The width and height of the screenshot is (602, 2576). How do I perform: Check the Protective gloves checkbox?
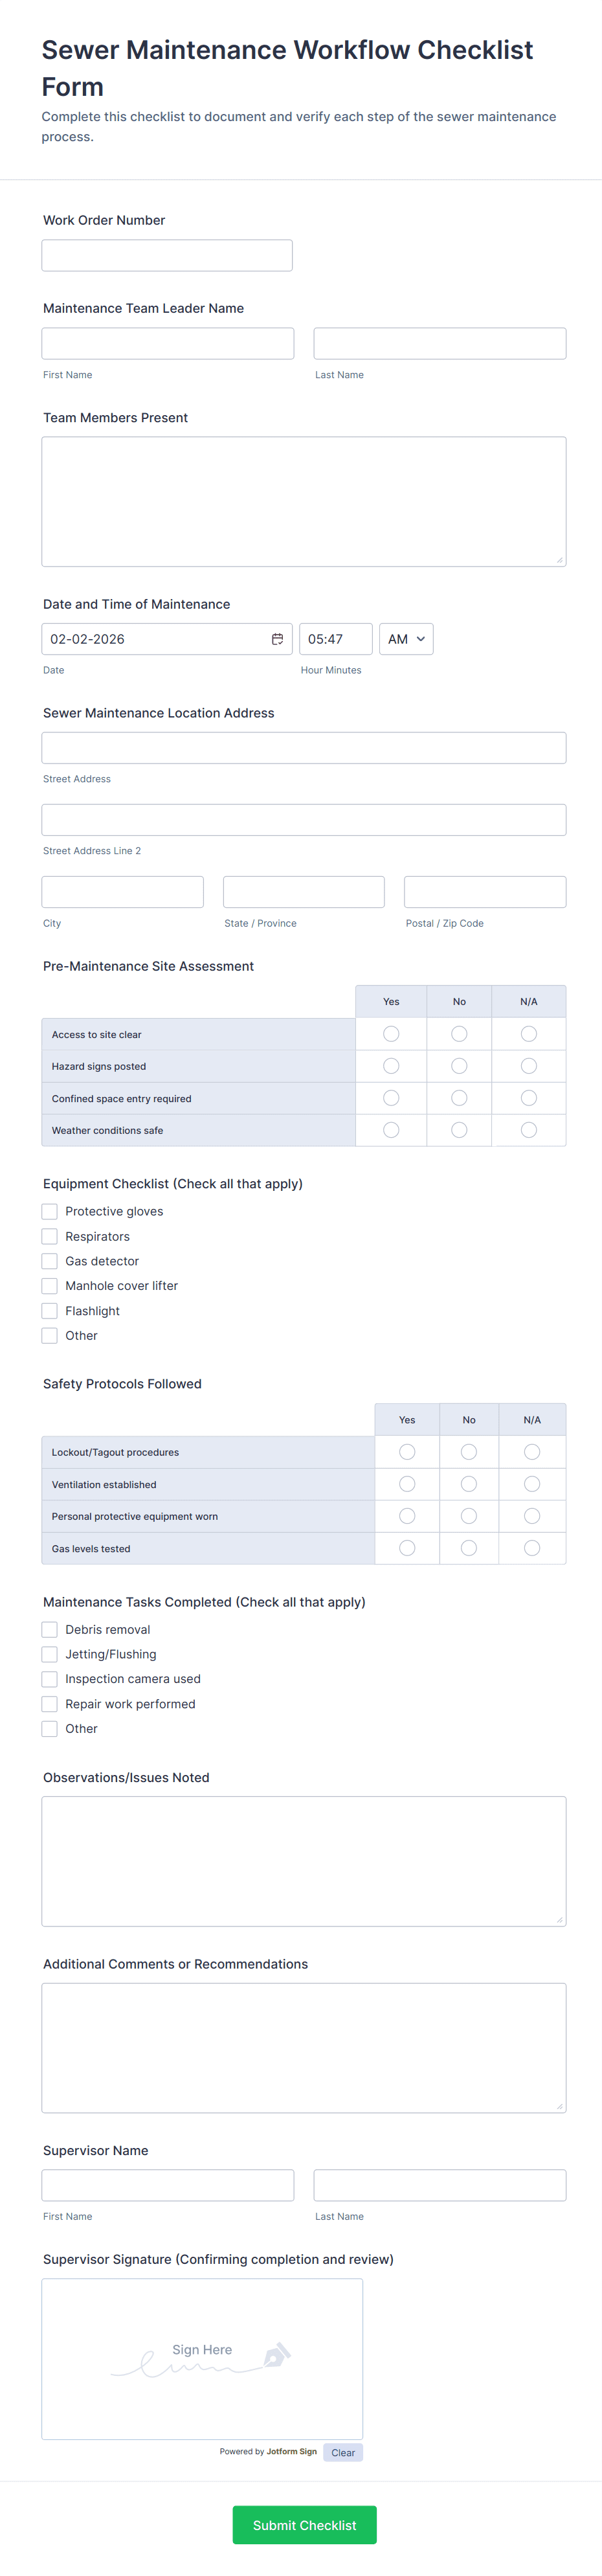pyautogui.click(x=50, y=1211)
